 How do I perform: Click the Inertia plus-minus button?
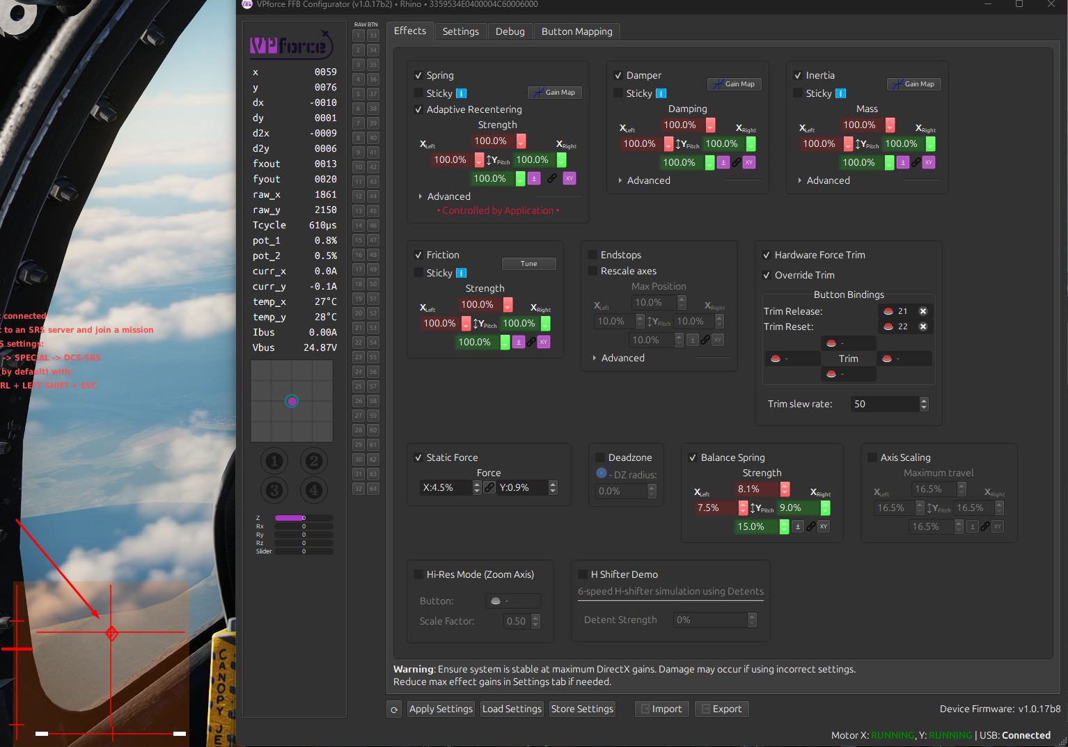point(903,162)
